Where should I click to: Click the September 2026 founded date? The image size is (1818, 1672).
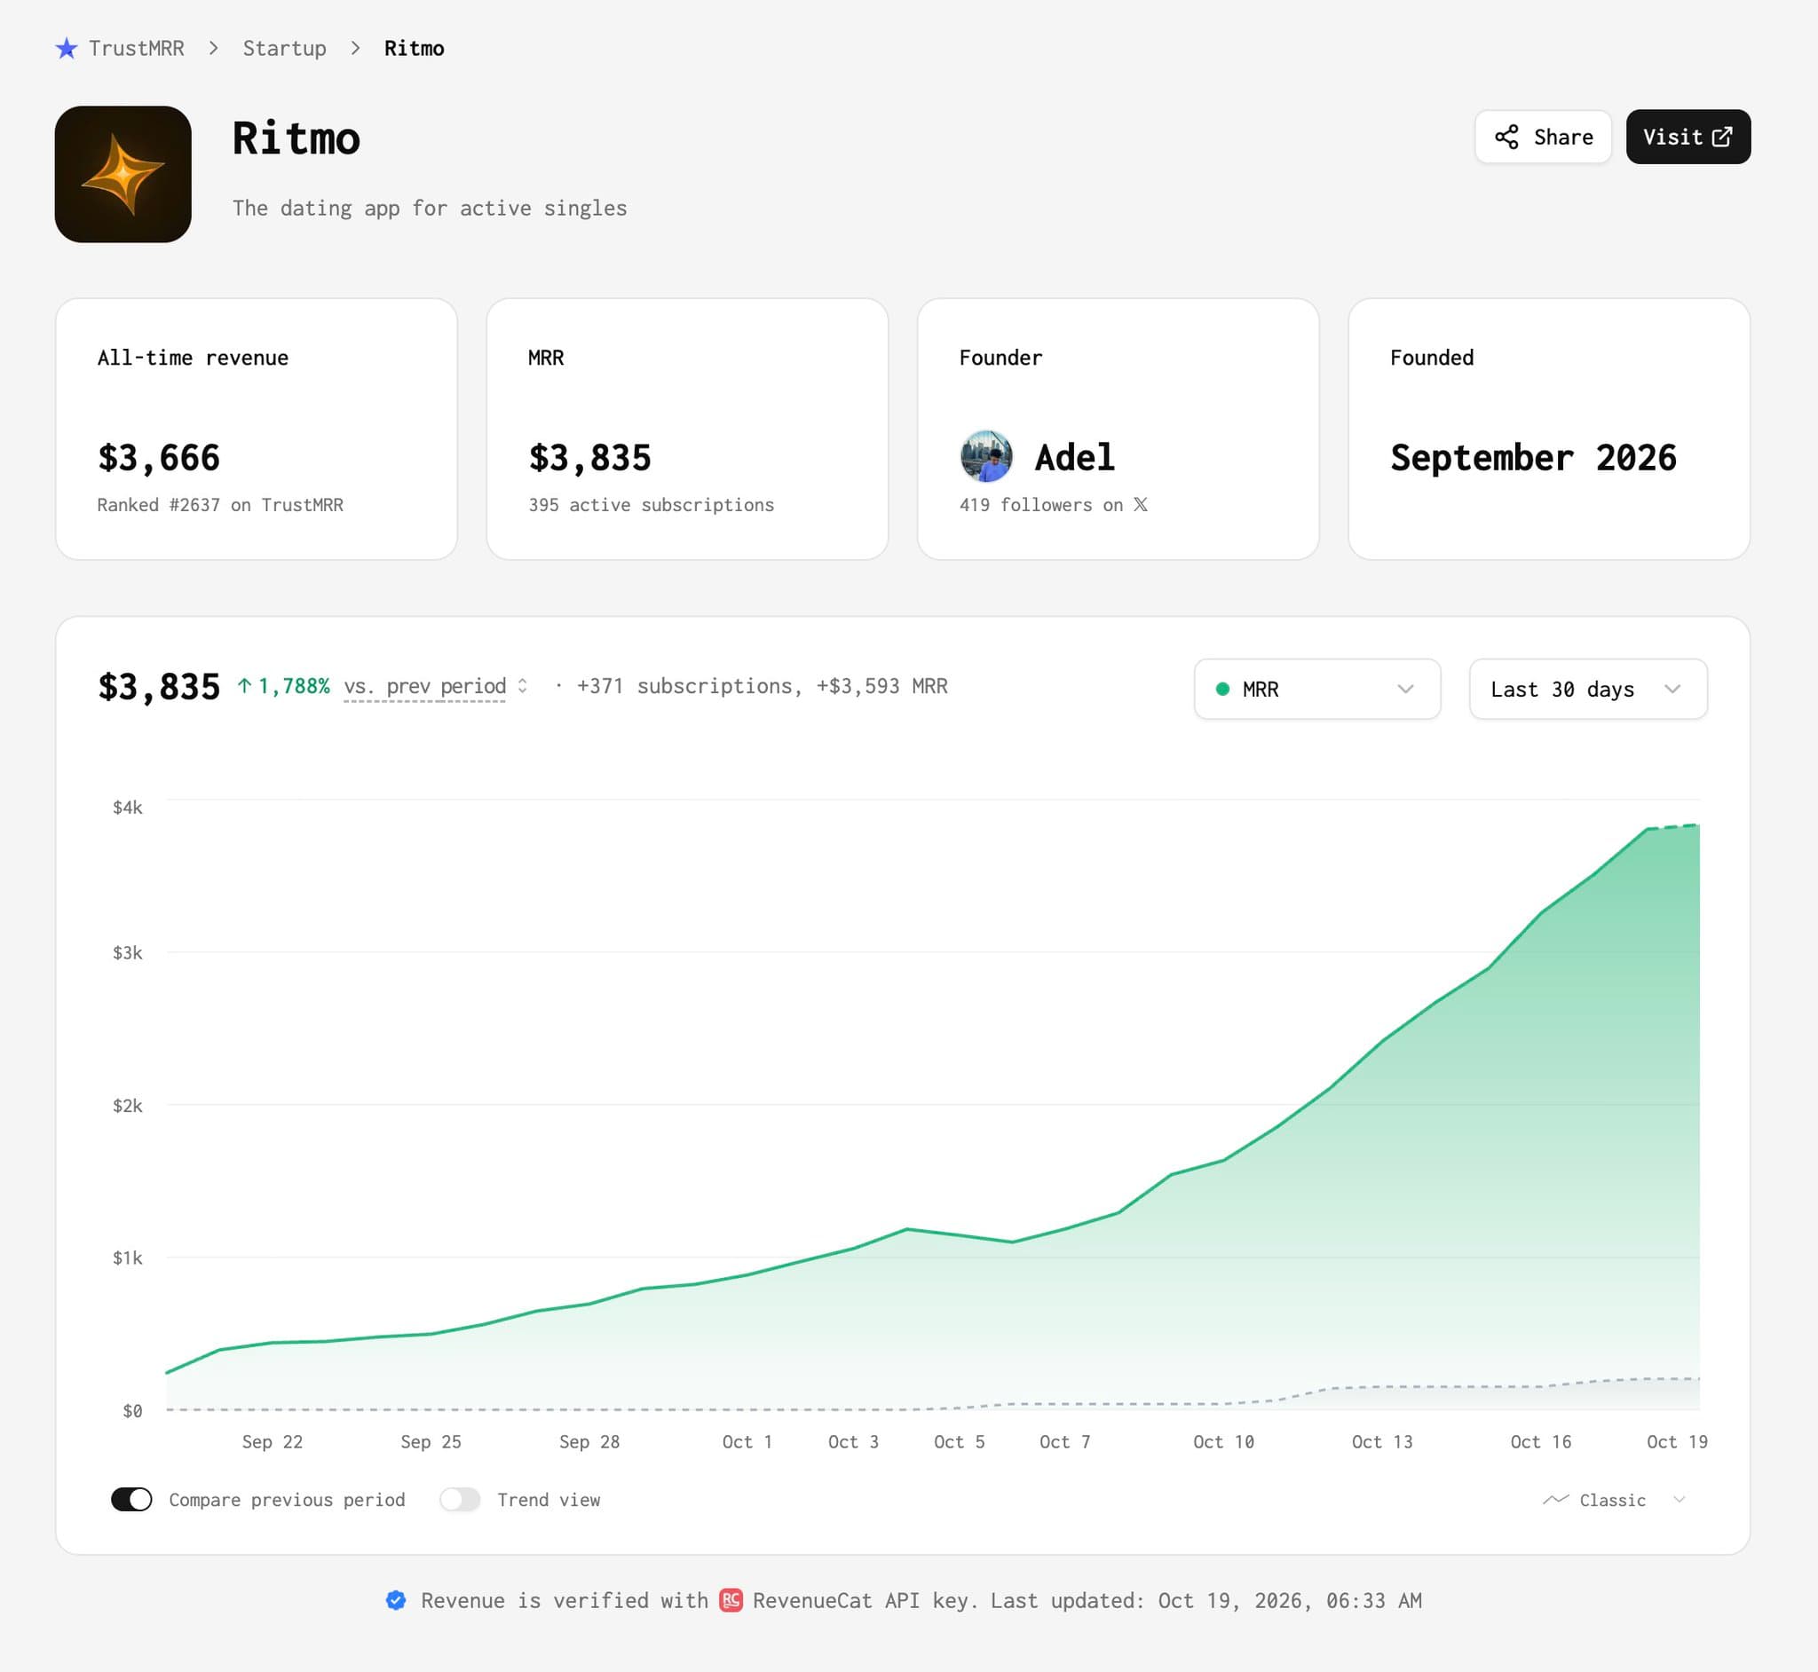click(x=1533, y=457)
